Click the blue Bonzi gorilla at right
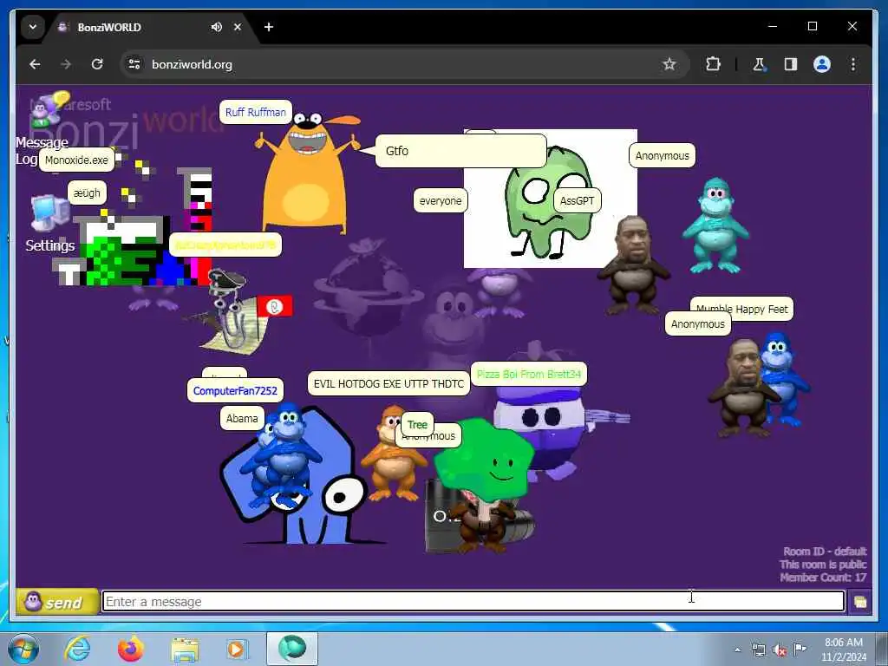 coord(784,378)
